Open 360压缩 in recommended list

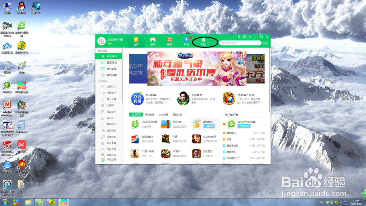point(174,124)
